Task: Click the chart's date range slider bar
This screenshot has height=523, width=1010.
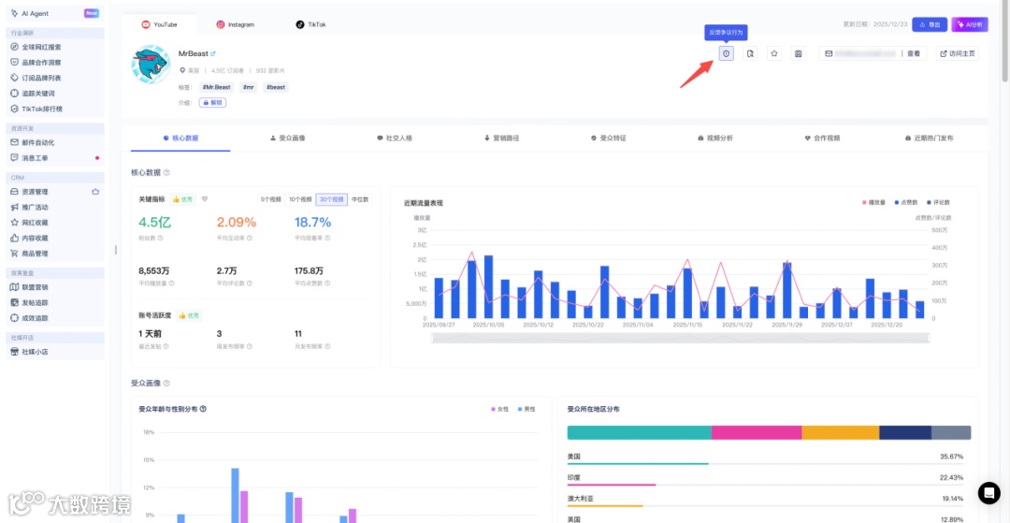Action: click(680, 338)
